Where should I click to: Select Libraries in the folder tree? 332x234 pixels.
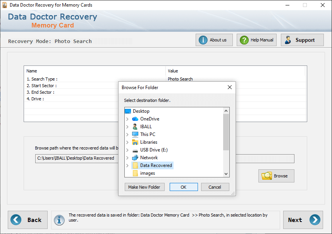(149, 142)
